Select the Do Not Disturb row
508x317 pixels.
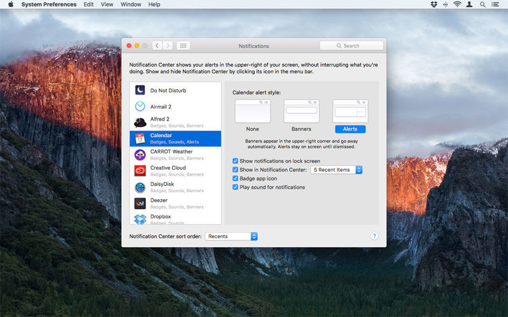[x=175, y=90]
